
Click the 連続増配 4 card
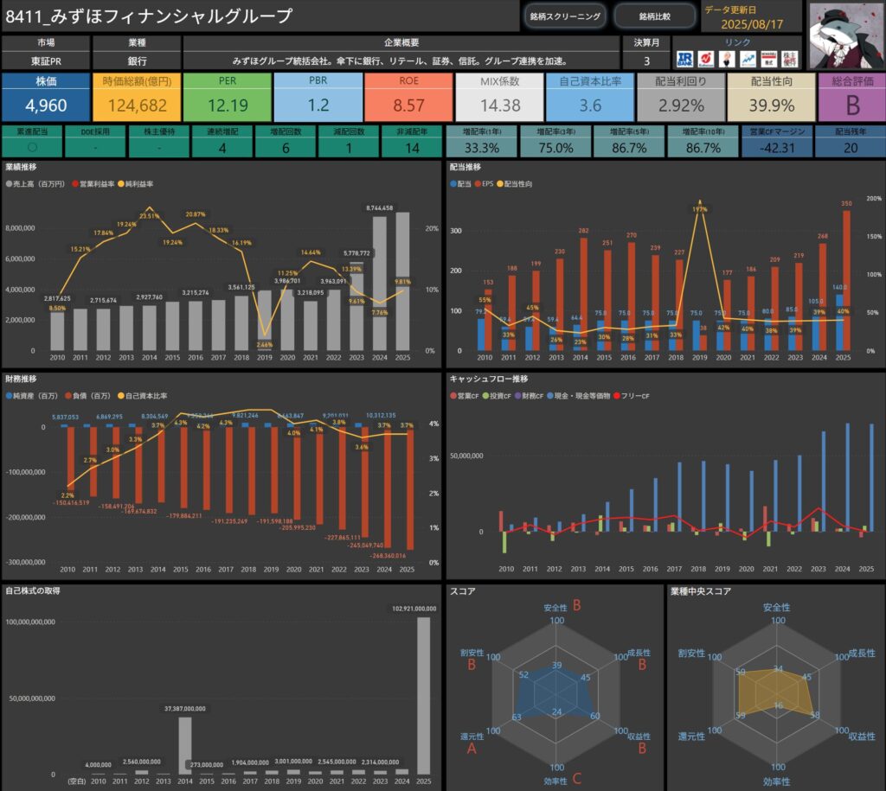[x=222, y=141]
